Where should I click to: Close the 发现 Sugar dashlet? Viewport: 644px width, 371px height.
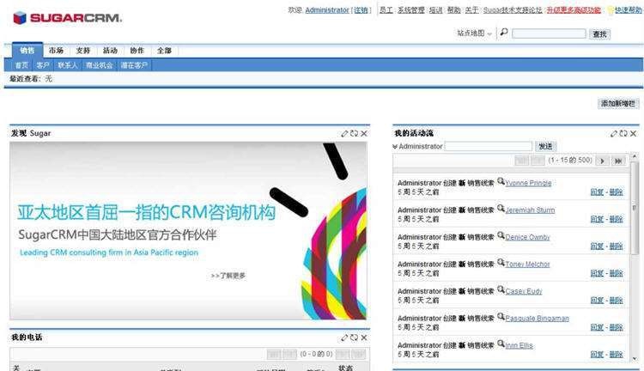click(364, 133)
